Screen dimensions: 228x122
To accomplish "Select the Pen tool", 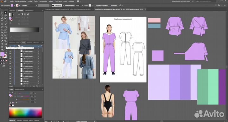I will (x=2, y=18).
